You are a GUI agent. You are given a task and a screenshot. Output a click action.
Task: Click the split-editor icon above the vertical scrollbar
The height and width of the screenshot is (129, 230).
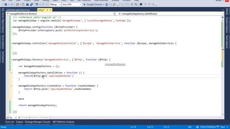(x=223, y=18)
